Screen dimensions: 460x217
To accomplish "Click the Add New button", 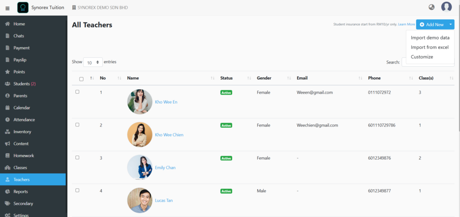I will click(431, 25).
